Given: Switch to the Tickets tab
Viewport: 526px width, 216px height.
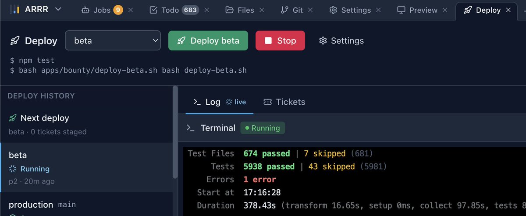Looking at the screenshot, I should (x=284, y=102).
